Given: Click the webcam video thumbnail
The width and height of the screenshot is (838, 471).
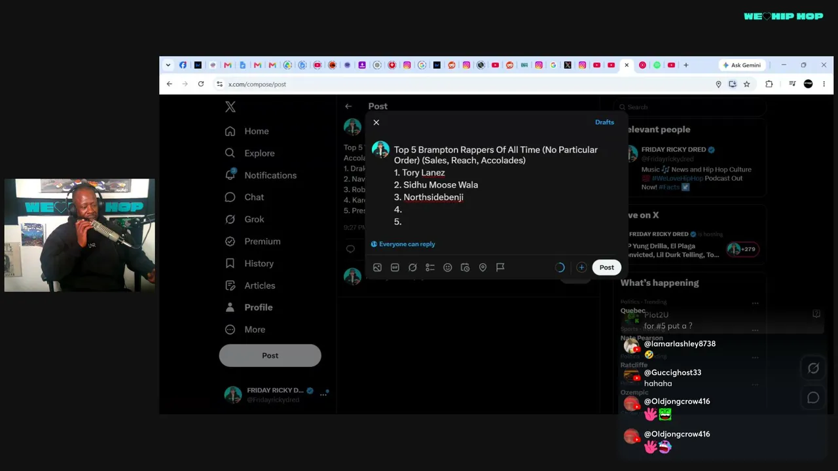Looking at the screenshot, I should (80, 235).
